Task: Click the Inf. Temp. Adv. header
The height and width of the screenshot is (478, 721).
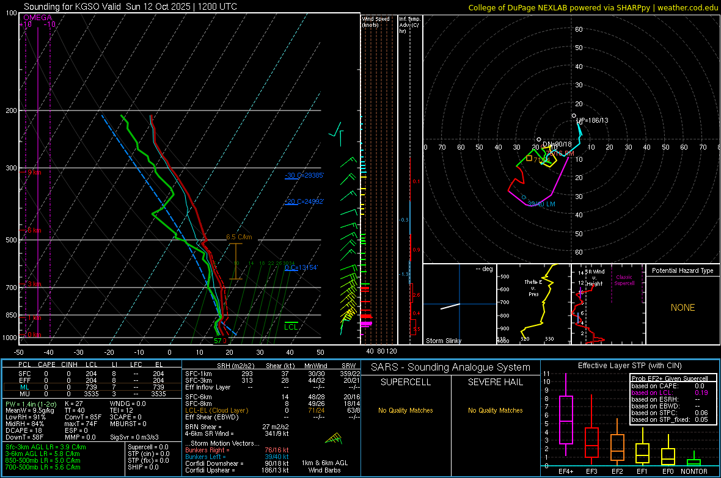Action: click(x=409, y=25)
